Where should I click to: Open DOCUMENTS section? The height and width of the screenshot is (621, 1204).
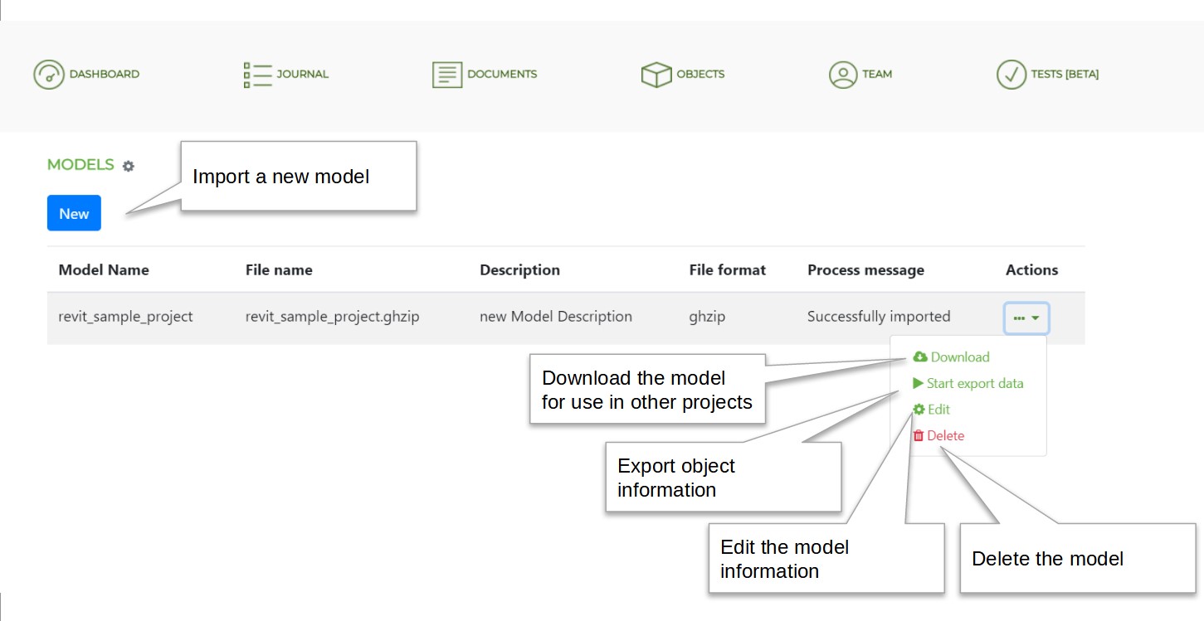tap(502, 74)
